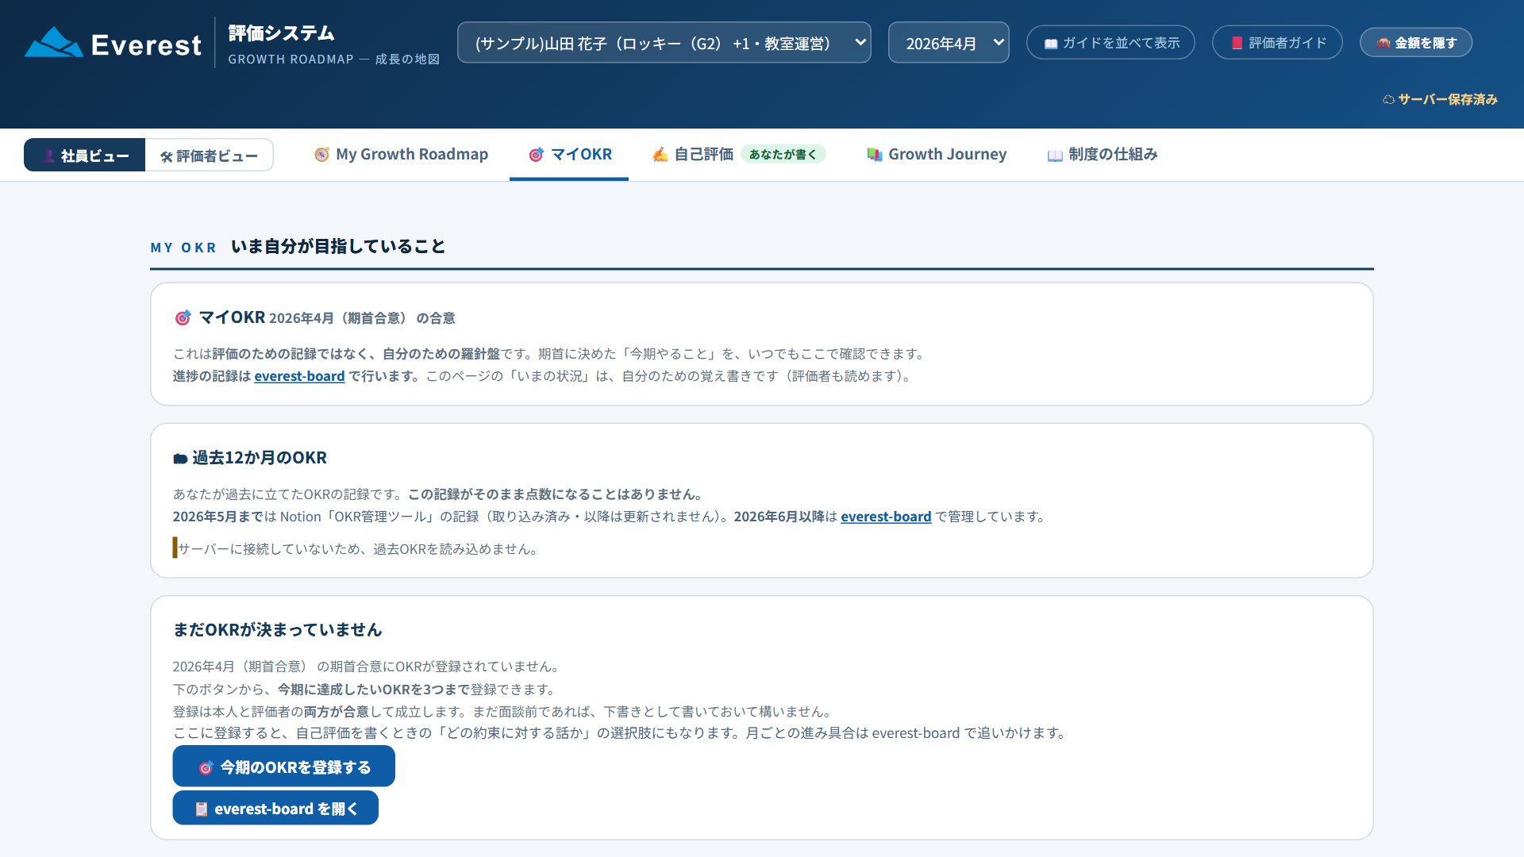
Task: Click the writing-hand icon on 自己評価 tab
Action: point(660,155)
